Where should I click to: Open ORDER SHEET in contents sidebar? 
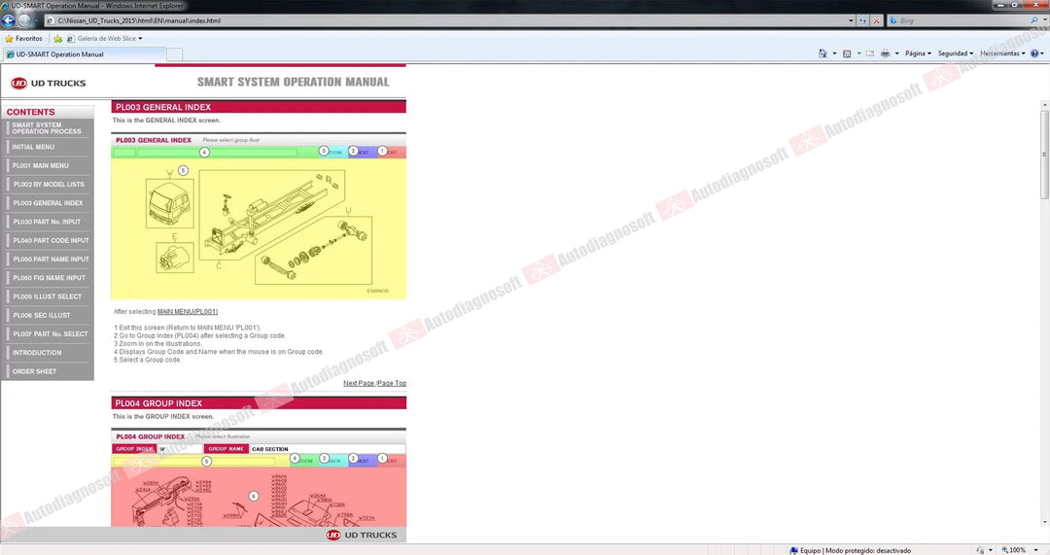point(48,371)
